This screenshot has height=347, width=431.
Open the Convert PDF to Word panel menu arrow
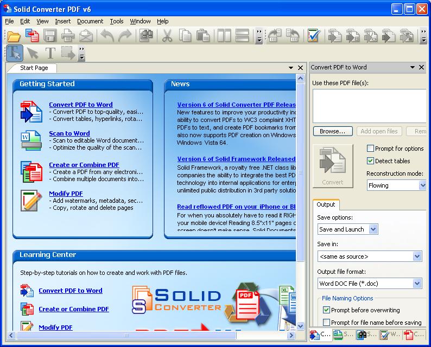click(413, 67)
